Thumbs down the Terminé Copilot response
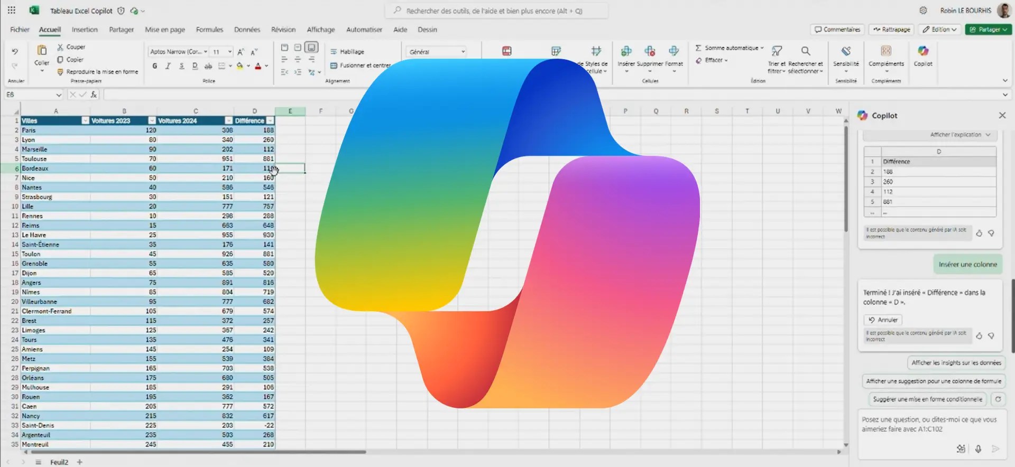 pyautogui.click(x=991, y=335)
